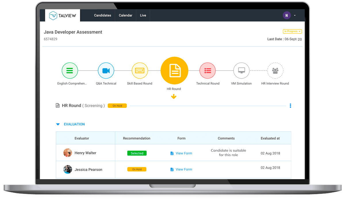Click the green Selected recommendation badge
The height and width of the screenshot is (205, 345).
click(x=137, y=153)
